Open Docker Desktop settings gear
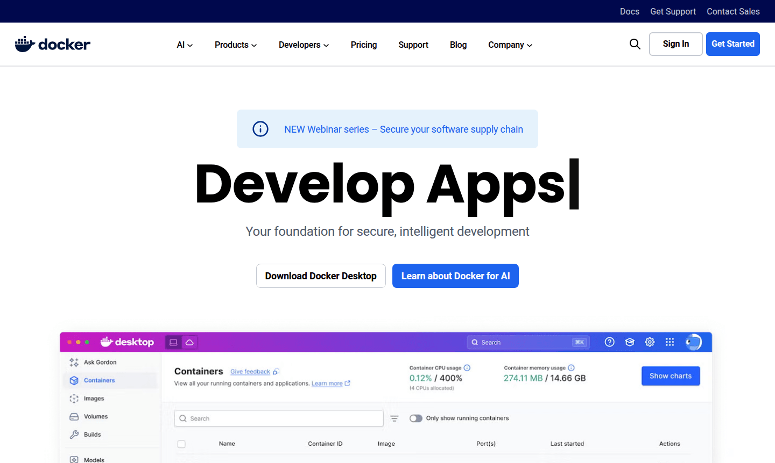Viewport: 775px width, 463px height. (650, 342)
